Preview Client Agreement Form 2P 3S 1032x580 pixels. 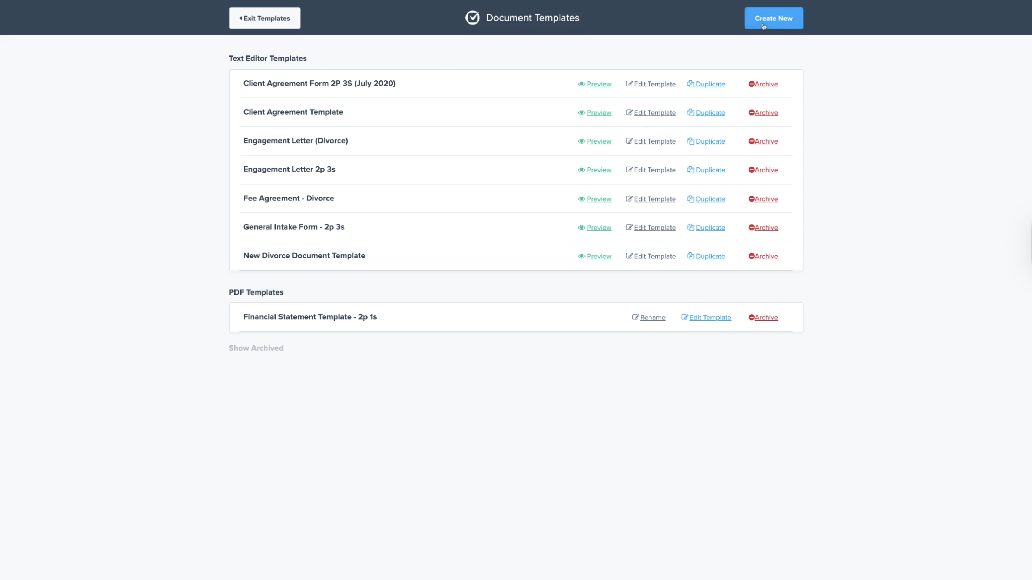click(599, 84)
